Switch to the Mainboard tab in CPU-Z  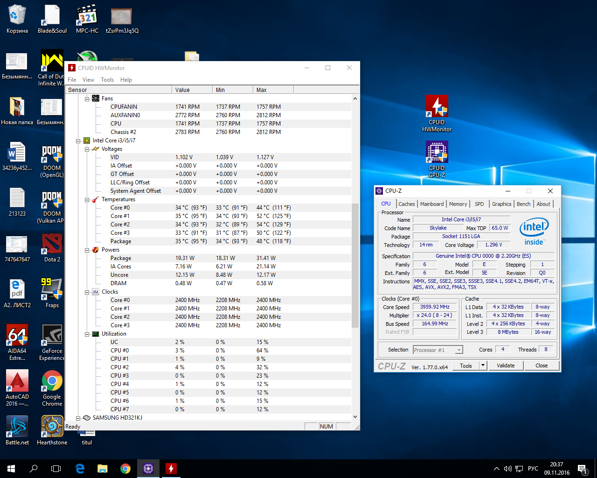point(431,204)
